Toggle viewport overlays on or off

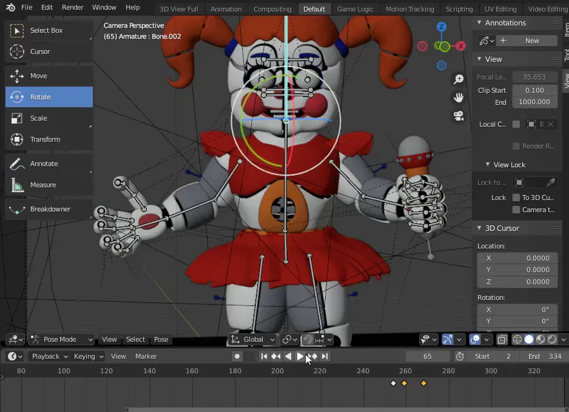coord(475,339)
